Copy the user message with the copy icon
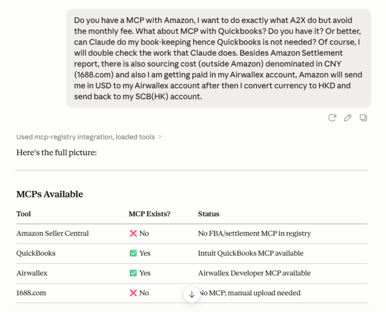Viewport: 386px width, 312px height. click(x=363, y=118)
